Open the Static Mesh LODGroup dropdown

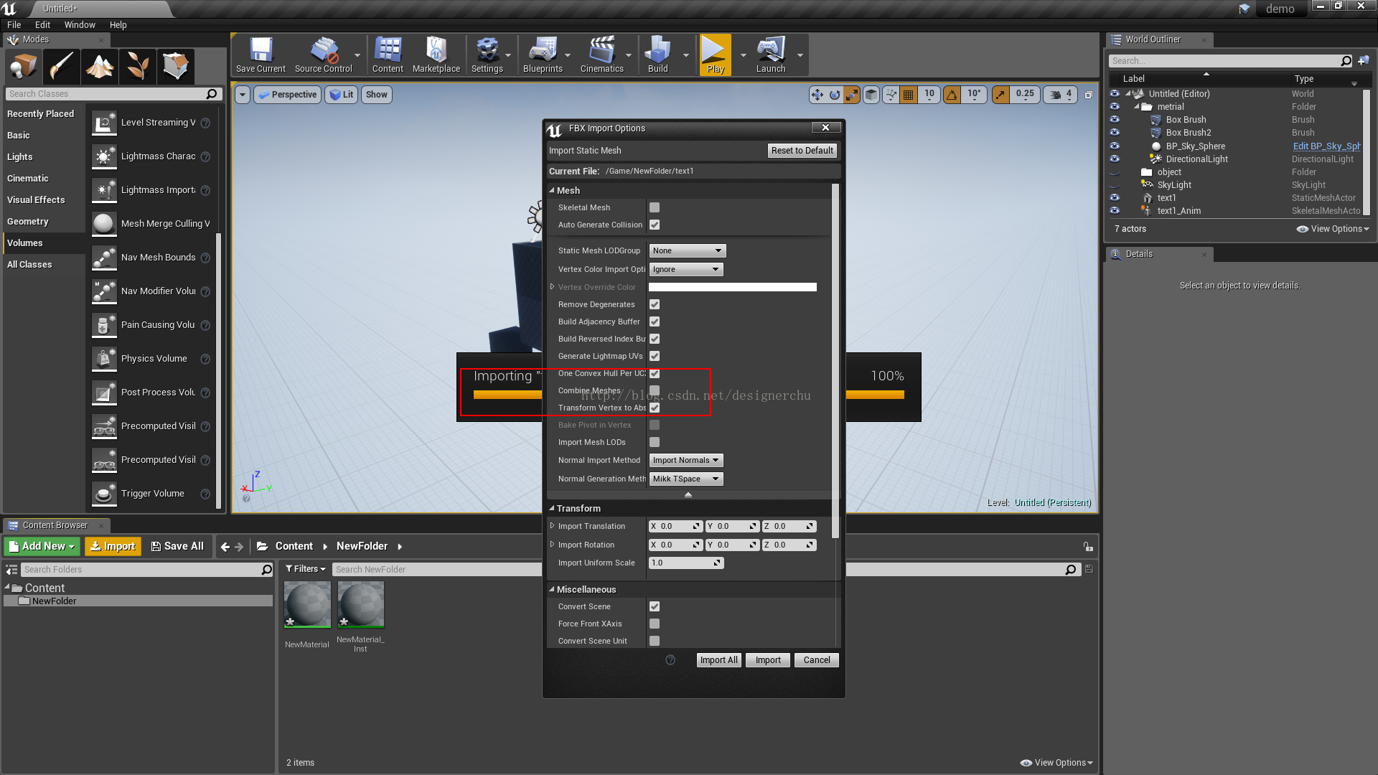point(688,250)
